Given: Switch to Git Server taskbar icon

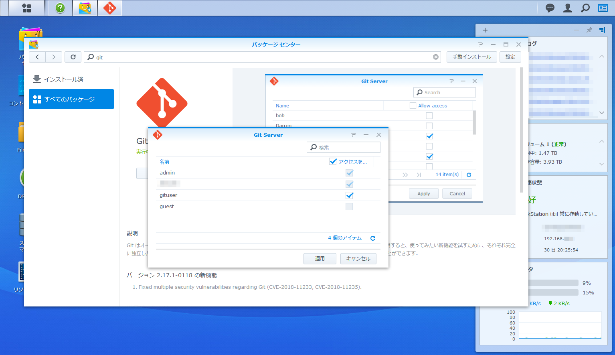Looking at the screenshot, I should coord(110,8).
